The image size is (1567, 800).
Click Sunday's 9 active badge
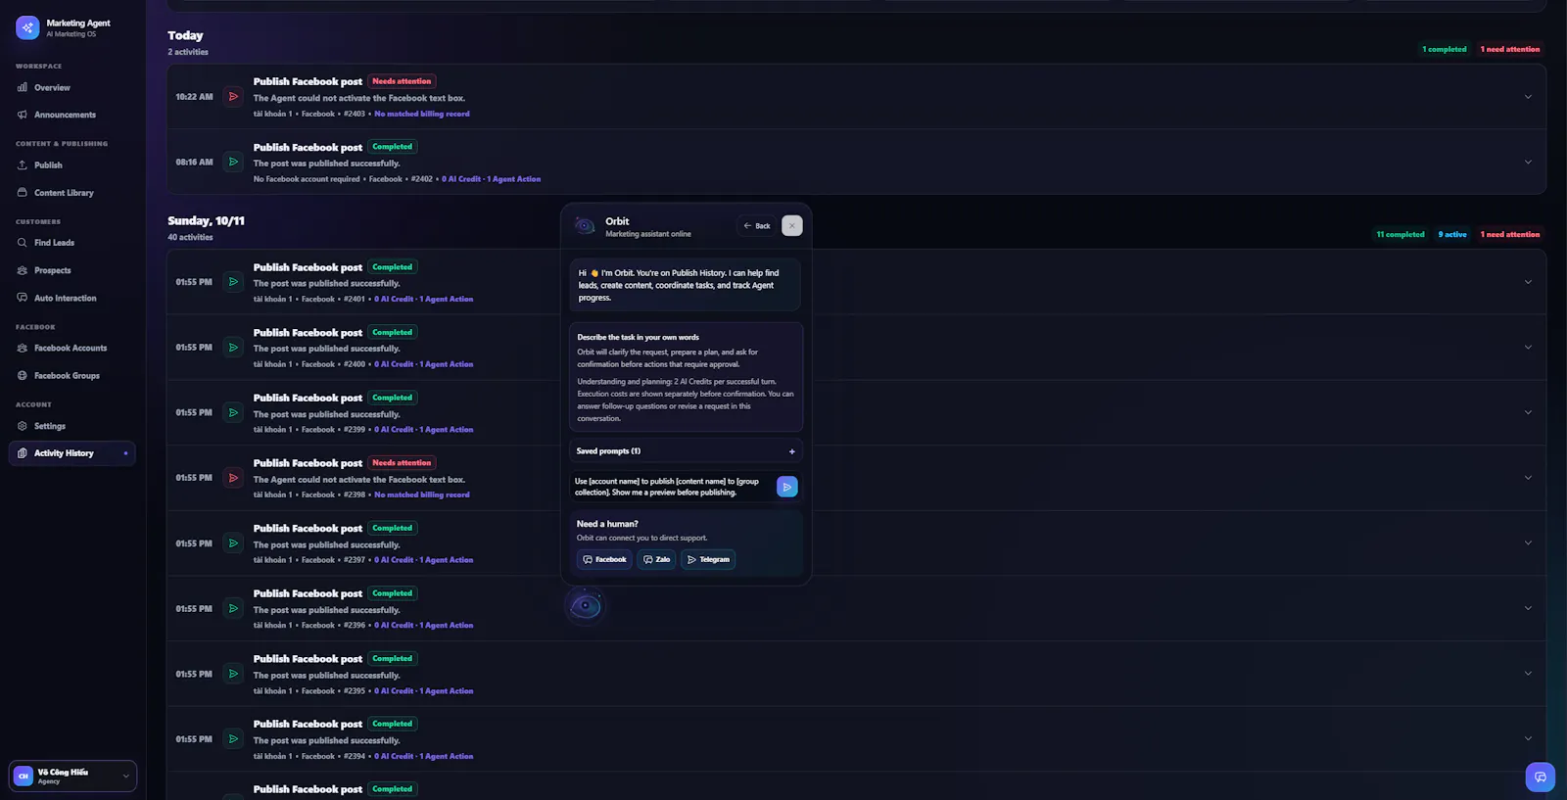point(1452,235)
